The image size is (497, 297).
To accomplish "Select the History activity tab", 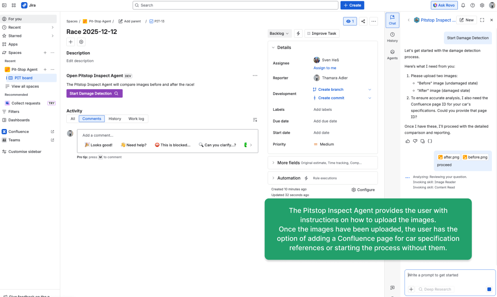I will (115, 119).
